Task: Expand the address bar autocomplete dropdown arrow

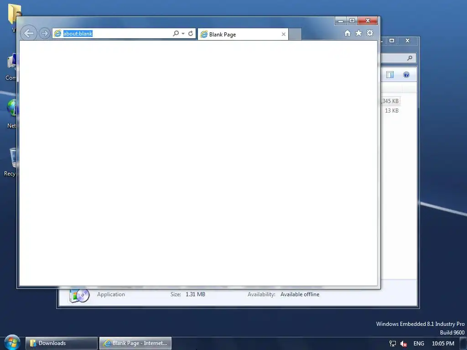Action: (x=183, y=33)
